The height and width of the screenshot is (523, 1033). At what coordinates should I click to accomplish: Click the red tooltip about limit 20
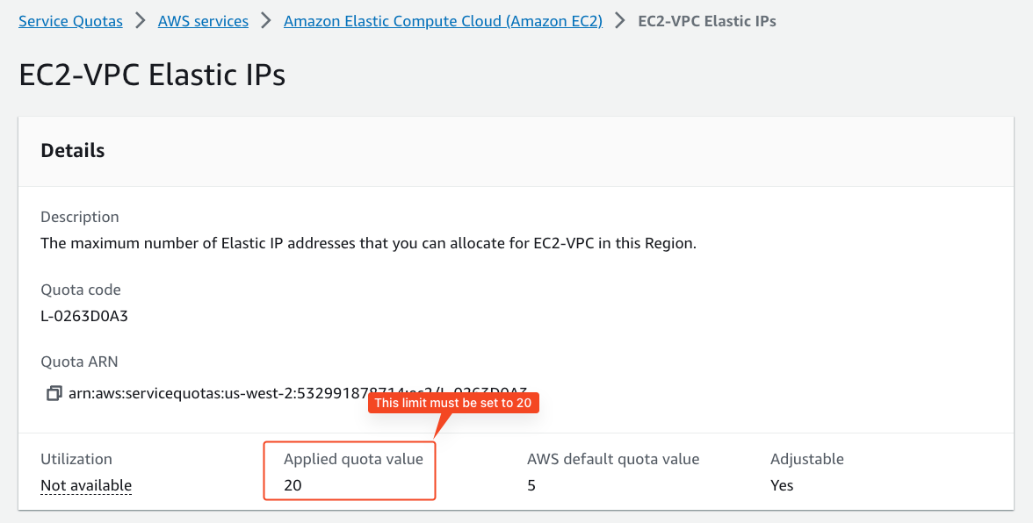pyautogui.click(x=452, y=403)
